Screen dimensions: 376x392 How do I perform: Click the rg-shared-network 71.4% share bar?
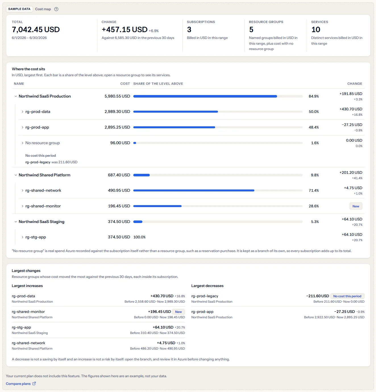[x=218, y=191]
